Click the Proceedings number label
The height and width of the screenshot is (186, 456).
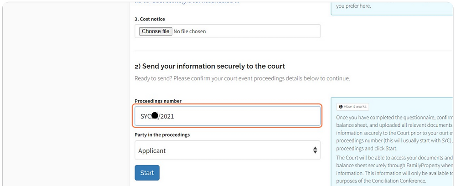(x=158, y=101)
